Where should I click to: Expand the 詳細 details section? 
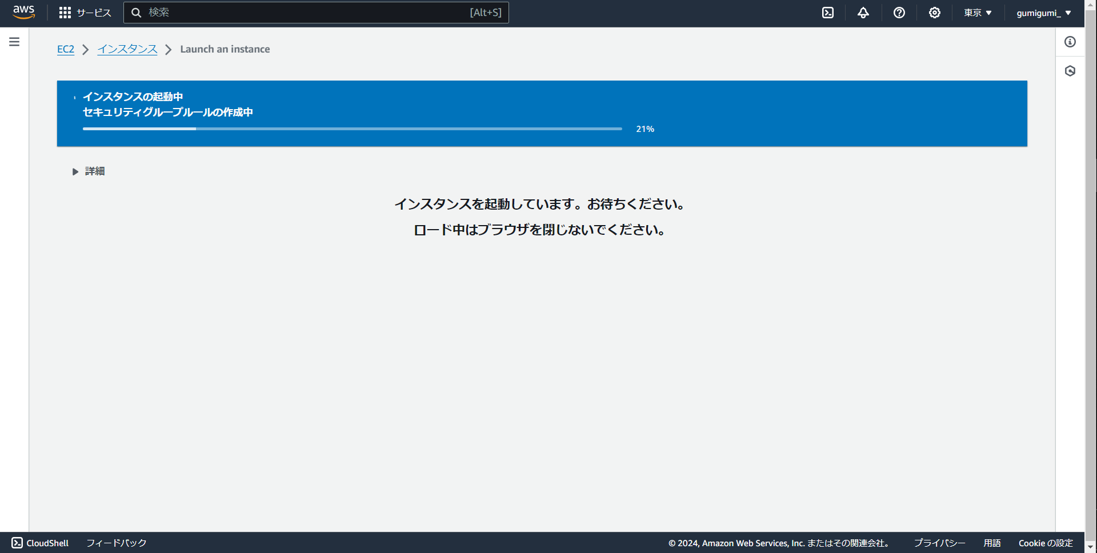pyautogui.click(x=94, y=171)
